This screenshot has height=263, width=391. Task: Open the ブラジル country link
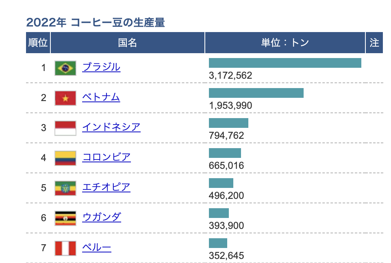101,67
